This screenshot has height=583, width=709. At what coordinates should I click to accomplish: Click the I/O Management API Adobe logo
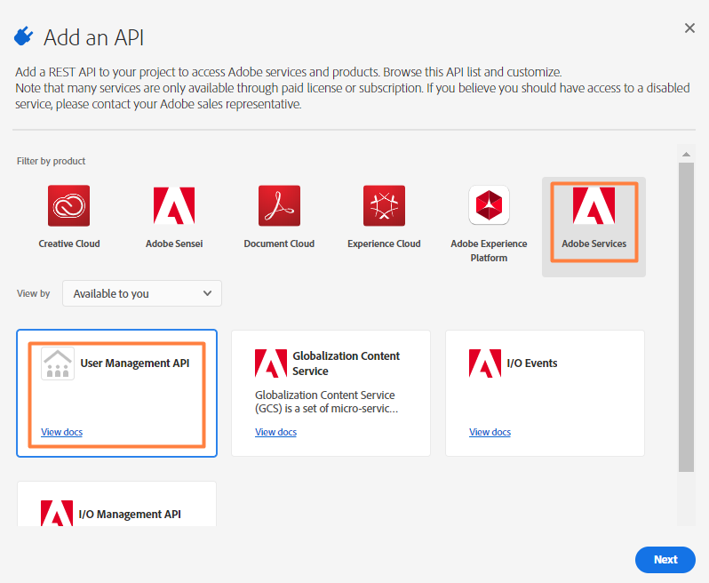[57, 513]
